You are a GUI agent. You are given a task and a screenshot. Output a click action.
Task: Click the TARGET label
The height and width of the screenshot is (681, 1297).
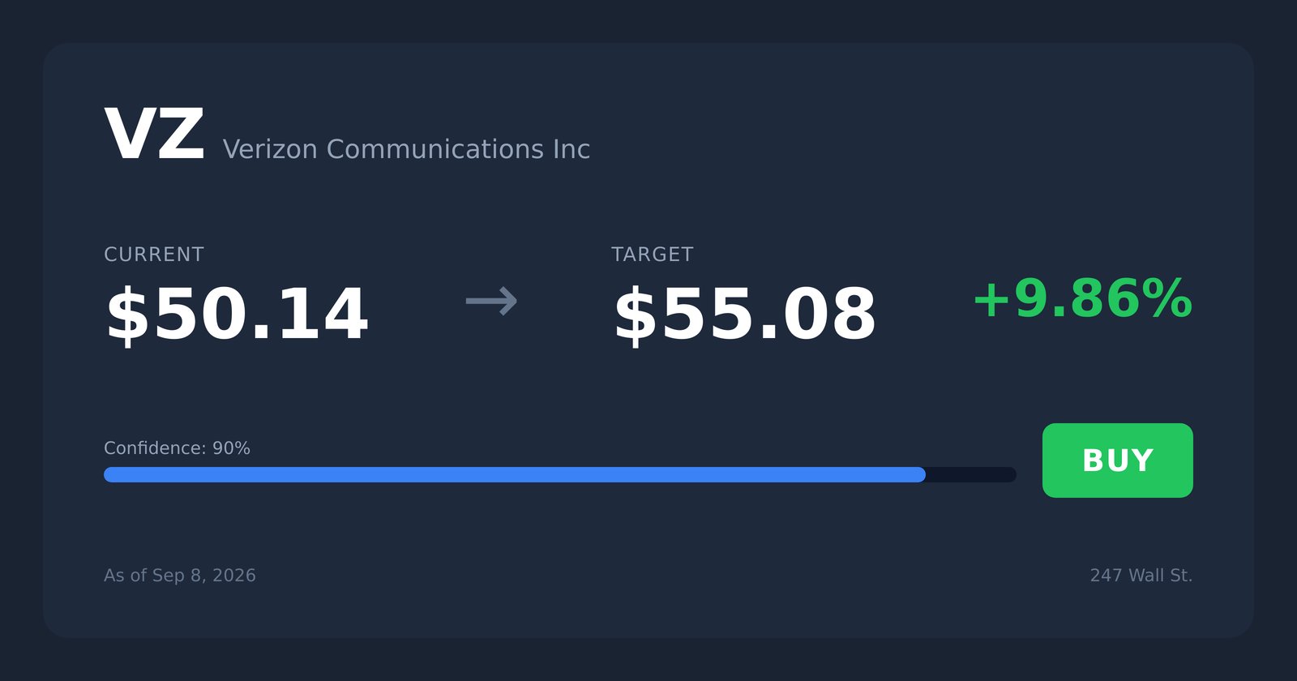click(x=653, y=255)
